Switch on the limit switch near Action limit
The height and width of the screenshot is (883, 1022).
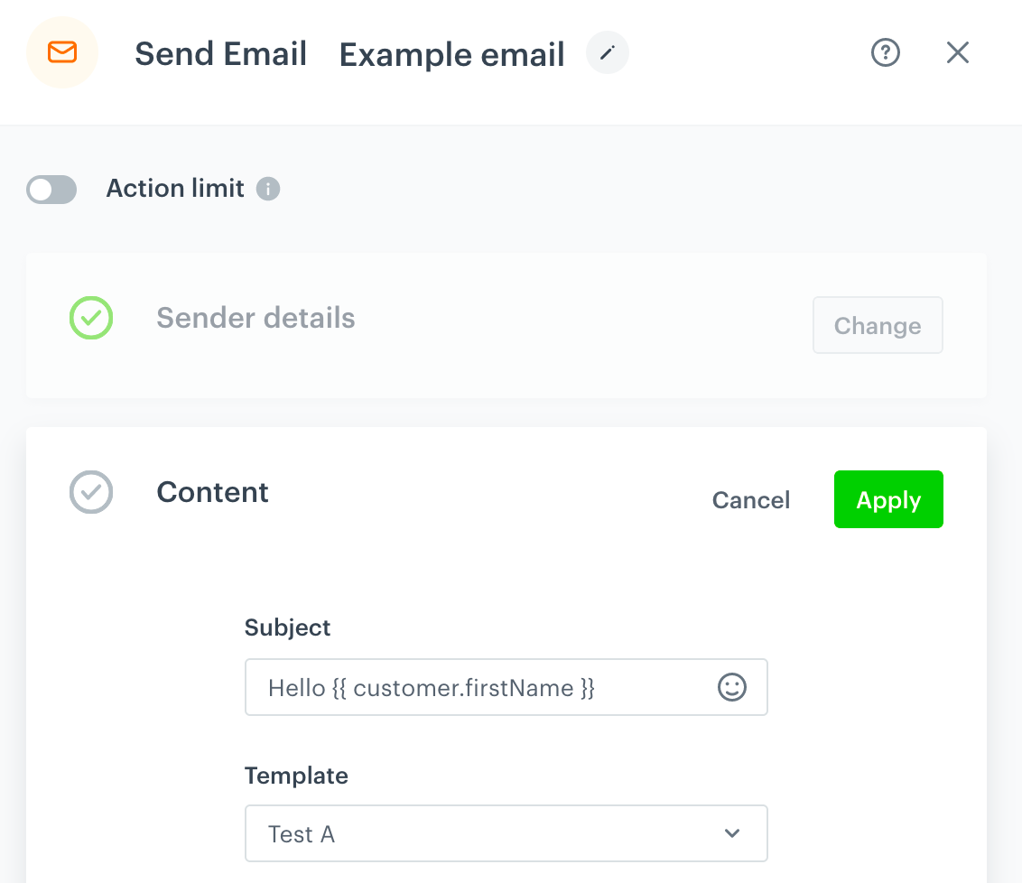click(x=51, y=190)
